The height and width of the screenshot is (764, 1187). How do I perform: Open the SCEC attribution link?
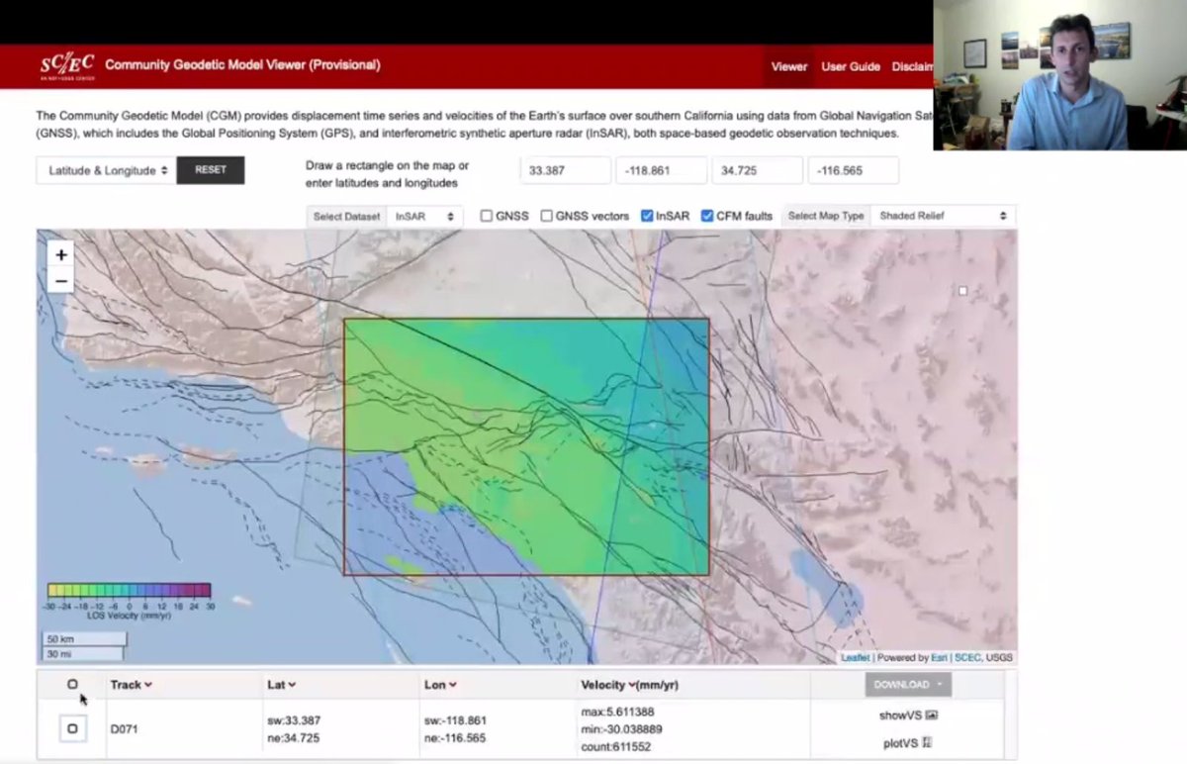pos(966,657)
